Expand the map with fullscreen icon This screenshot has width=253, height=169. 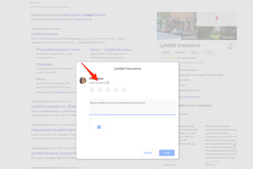233,15
